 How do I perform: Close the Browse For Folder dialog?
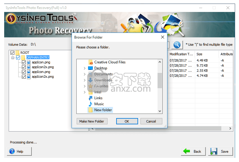[163, 37]
